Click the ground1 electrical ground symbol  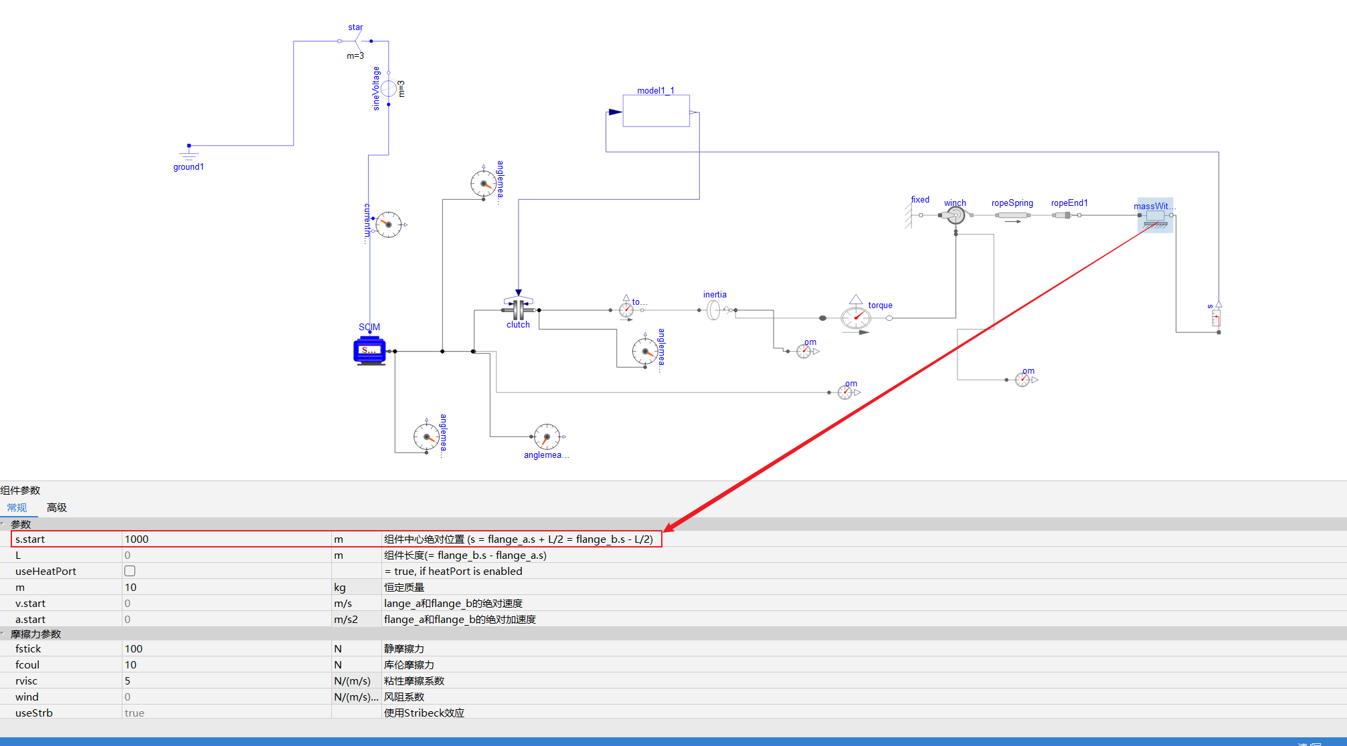click(189, 152)
